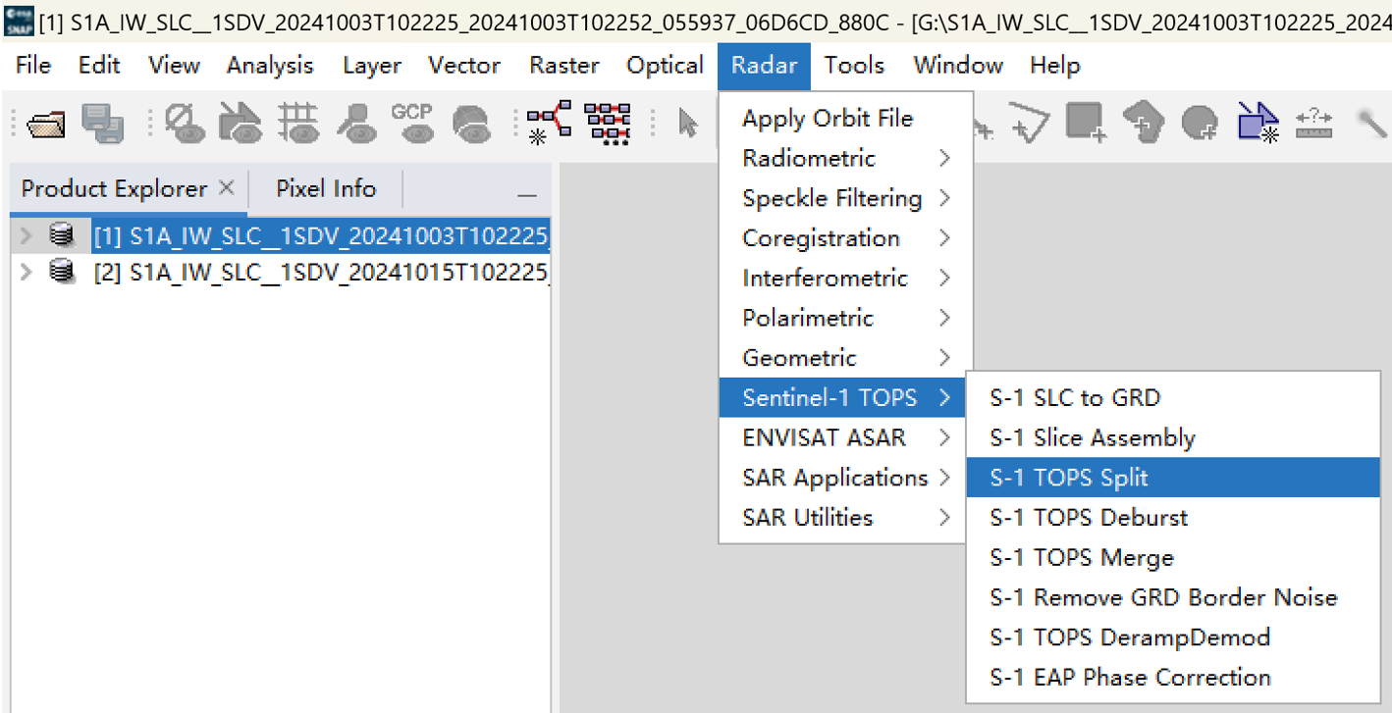Expand the Geometric submenu
Viewport: 1392px width, 713px height.
click(x=845, y=358)
